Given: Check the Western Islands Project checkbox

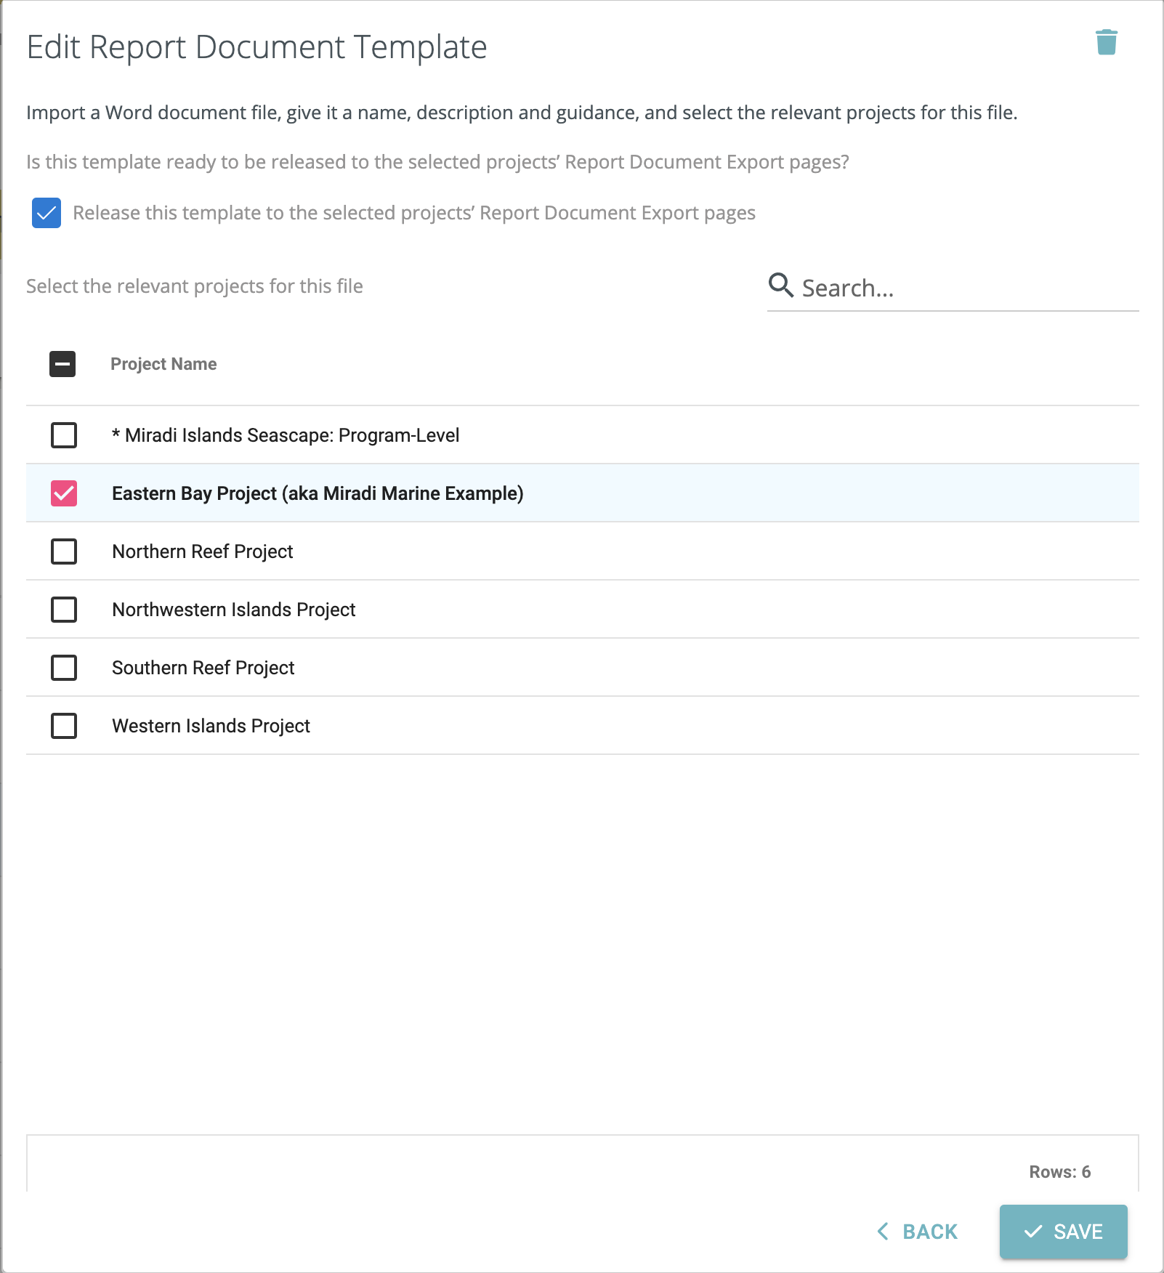Looking at the screenshot, I should pyautogui.click(x=64, y=726).
